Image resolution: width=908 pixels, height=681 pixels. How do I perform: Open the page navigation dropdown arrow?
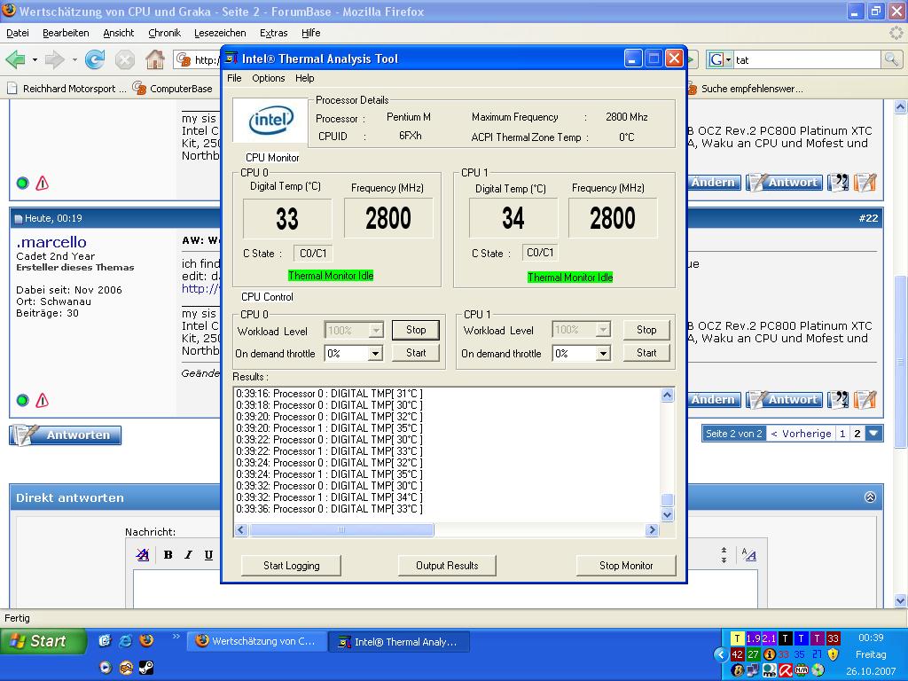tap(873, 433)
